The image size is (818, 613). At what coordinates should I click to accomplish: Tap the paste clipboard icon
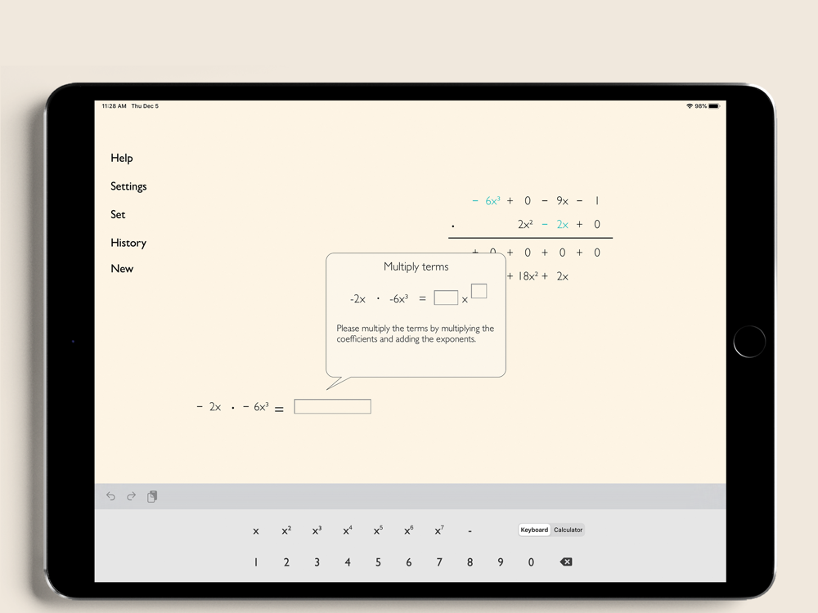point(152,496)
